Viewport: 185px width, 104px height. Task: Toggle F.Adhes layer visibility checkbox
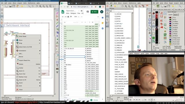pyautogui.click(x=172, y=22)
